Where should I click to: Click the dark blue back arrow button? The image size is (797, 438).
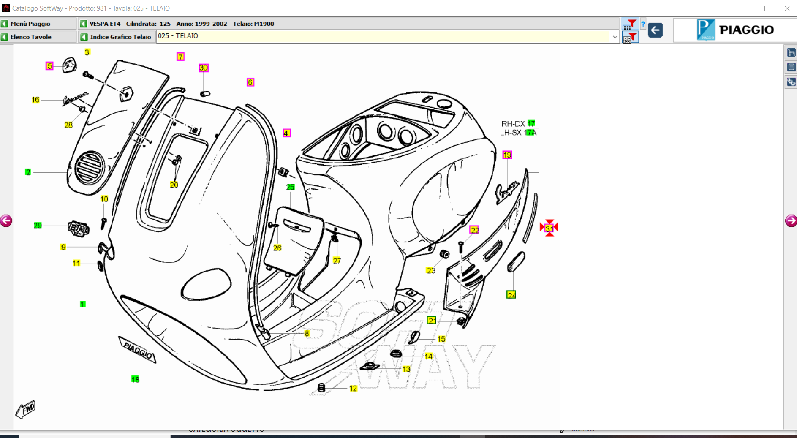[655, 30]
